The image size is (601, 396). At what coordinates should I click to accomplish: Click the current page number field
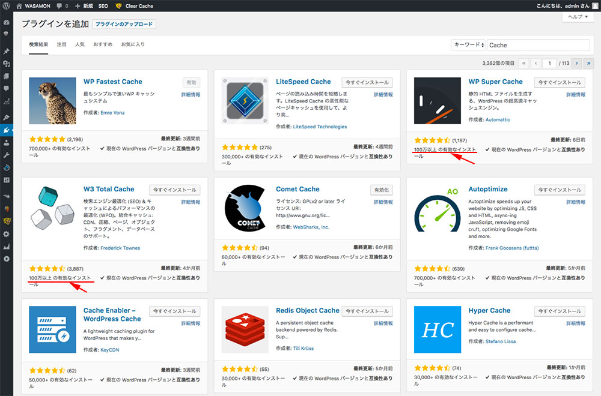coord(549,63)
